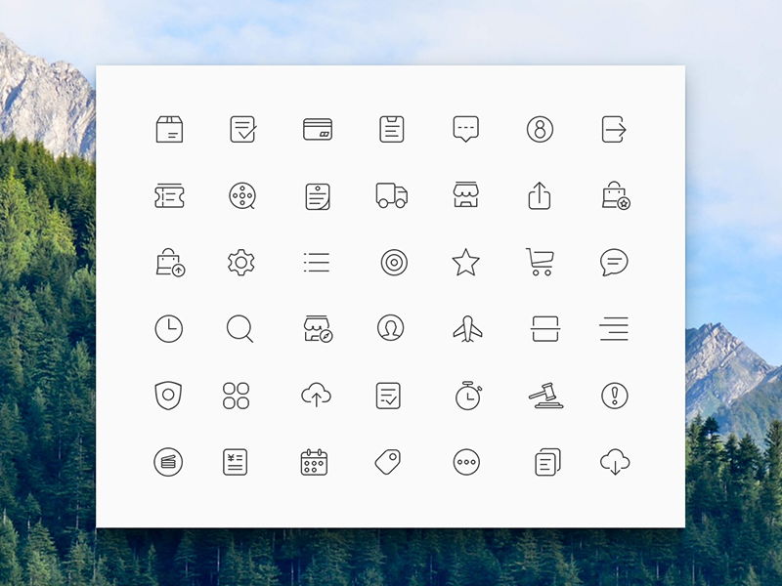This screenshot has height=586, width=782.
Task: Click the logout arrow icon
Action: (x=615, y=130)
